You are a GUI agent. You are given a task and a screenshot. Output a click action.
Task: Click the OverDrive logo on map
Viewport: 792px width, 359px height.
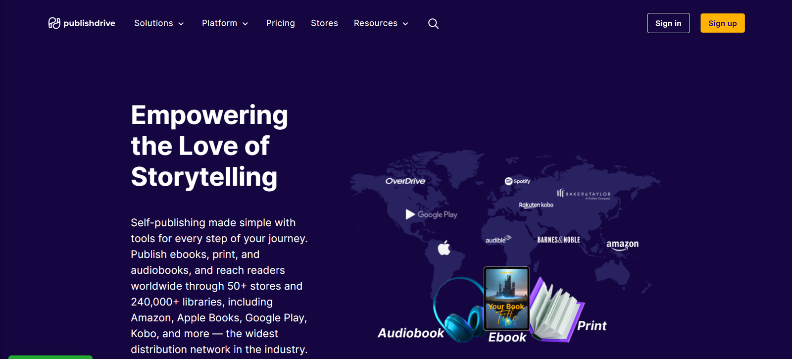tap(405, 181)
